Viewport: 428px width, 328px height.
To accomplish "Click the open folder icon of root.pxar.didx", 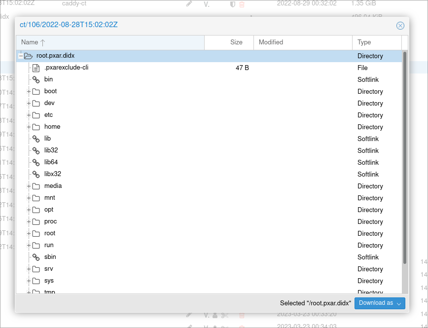I will [28, 56].
